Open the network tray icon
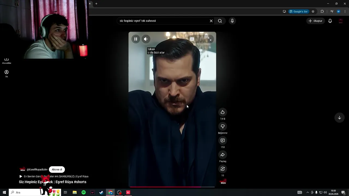The width and height of the screenshot is (349, 196). tap(321, 192)
